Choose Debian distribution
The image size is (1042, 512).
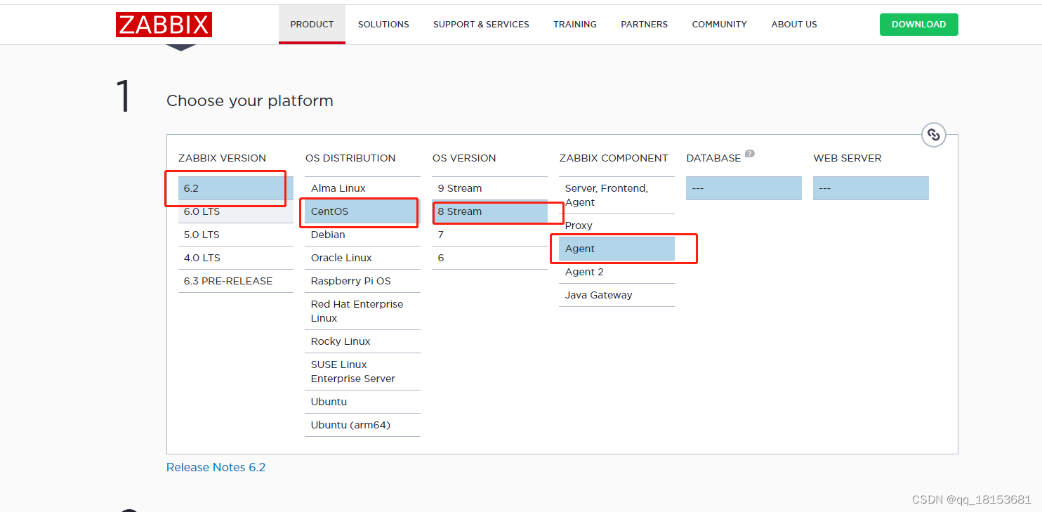(363, 235)
